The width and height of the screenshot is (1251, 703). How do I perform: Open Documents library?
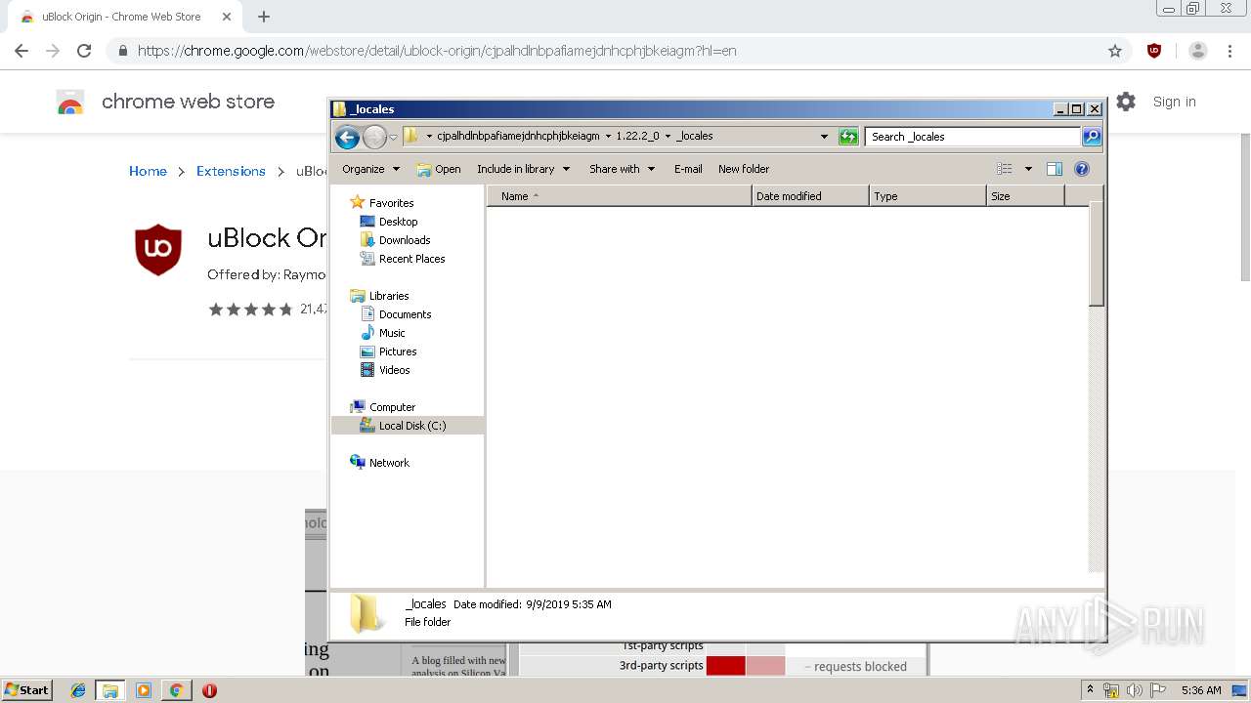pos(396,314)
